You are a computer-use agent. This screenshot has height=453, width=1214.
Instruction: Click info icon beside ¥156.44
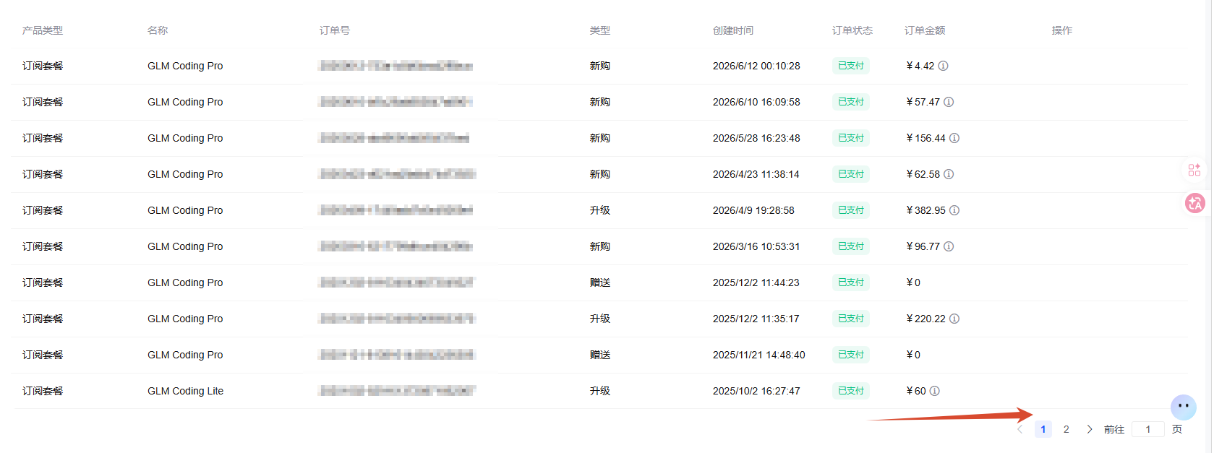[x=954, y=138]
